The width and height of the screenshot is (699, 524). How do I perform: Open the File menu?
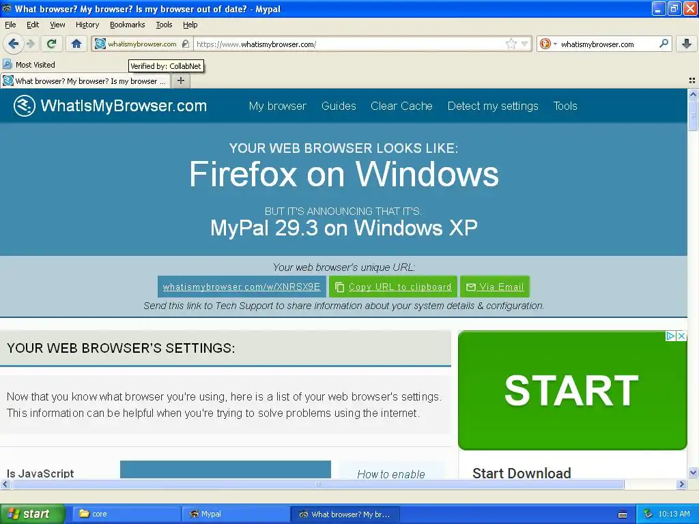tap(10, 25)
